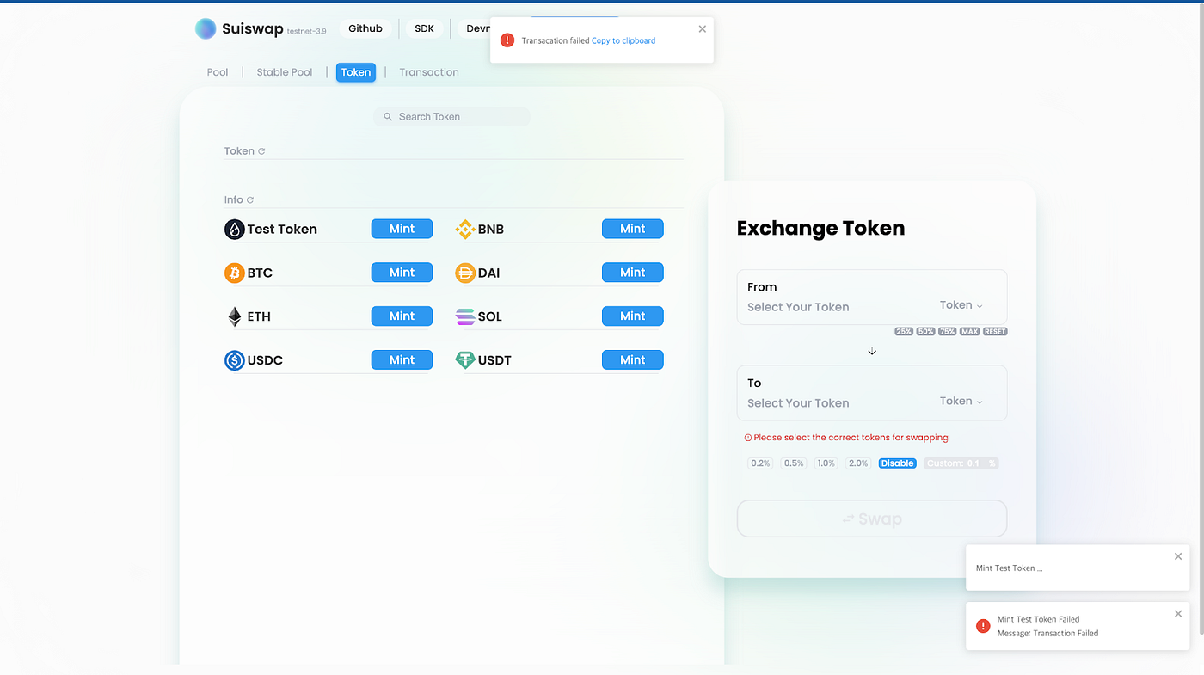Click the BTC coin icon
Screen dimensions: 1204x675
pos(235,273)
